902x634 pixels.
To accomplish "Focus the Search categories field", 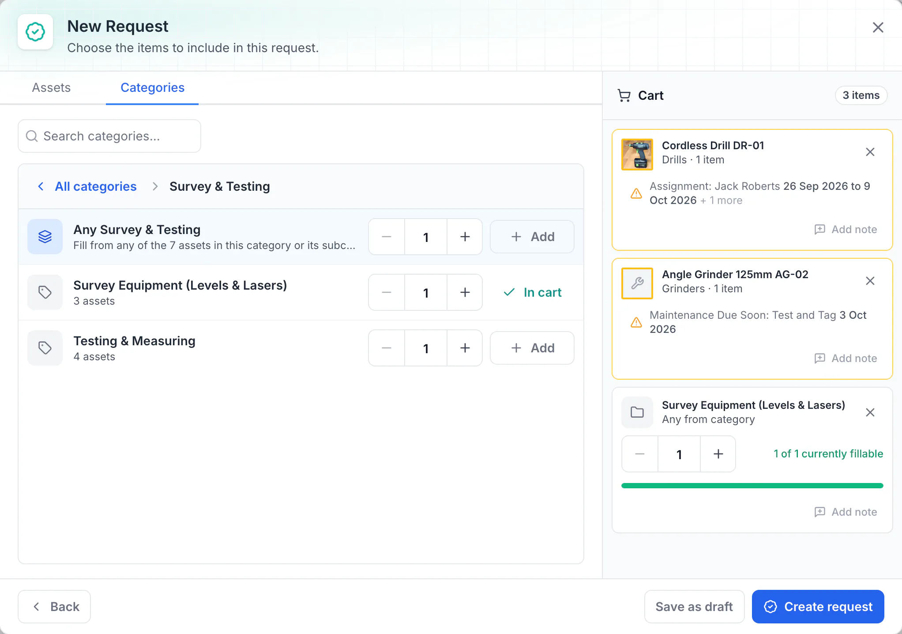I will click(x=109, y=136).
